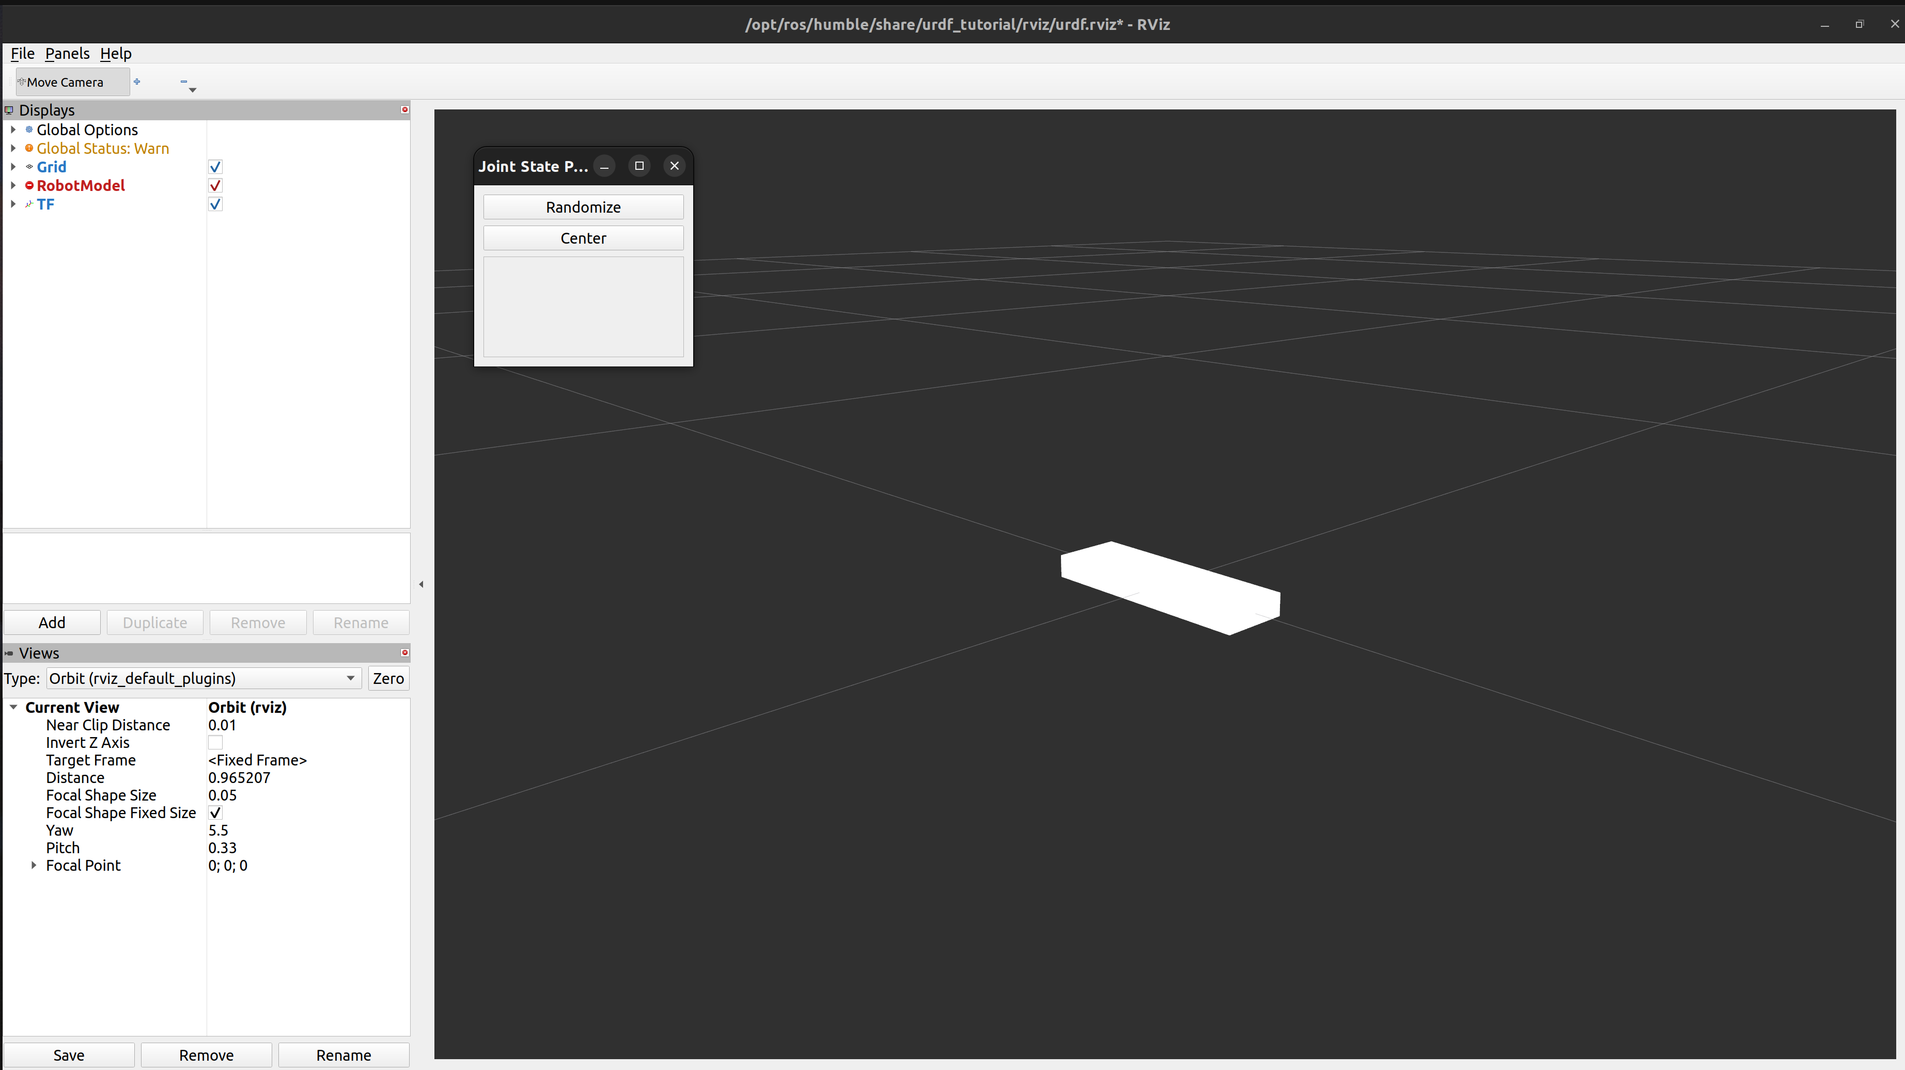This screenshot has width=1905, height=1070.
Task: Open the File menu
Action: [x=22, y=53]
